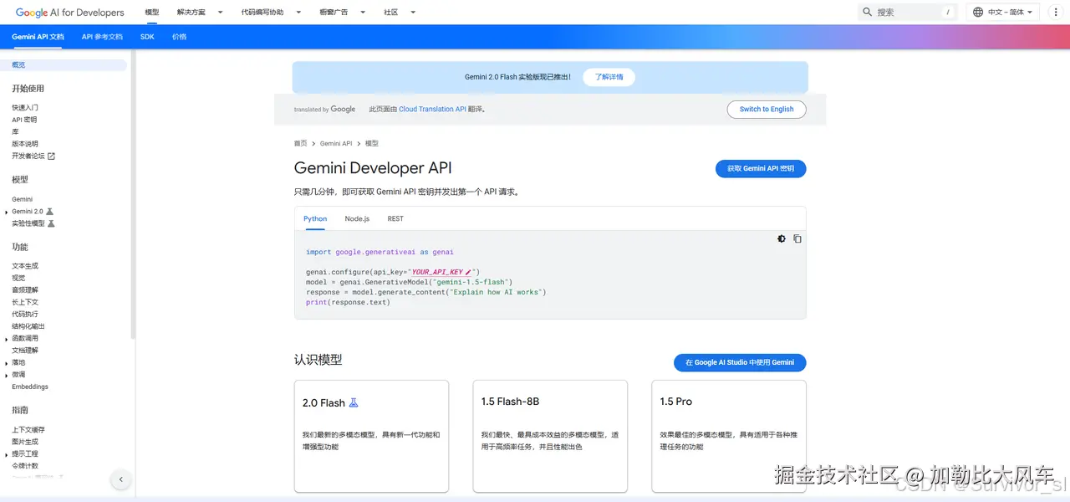This screenshot has height=502, width=1070.
Task: Open the 价格 tab
Action: [x=179, y=37]
